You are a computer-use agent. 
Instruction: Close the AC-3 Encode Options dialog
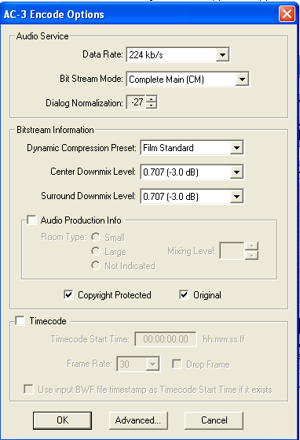point(287,13)
